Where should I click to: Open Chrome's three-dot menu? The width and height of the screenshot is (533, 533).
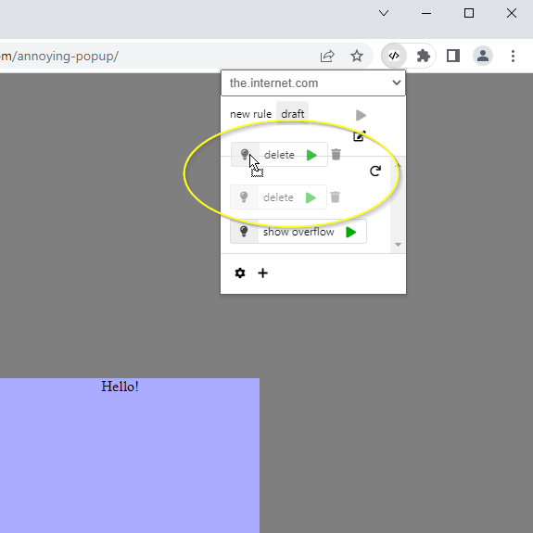[x=513, y=56]
